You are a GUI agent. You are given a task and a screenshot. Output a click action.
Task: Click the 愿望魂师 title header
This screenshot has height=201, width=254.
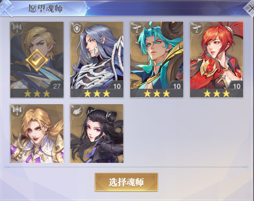tap(45, 8)
